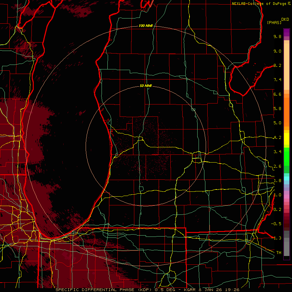Pick the dark orange color bar segment
The height and width of the screenshot is (292, 292).
(x=286, y=112)
